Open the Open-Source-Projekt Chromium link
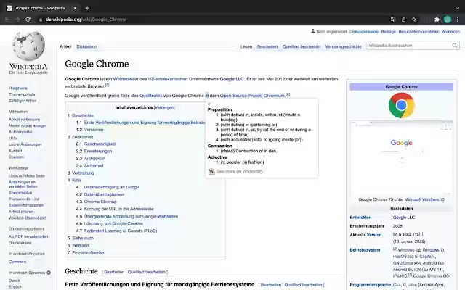 (x=252, y=96)
